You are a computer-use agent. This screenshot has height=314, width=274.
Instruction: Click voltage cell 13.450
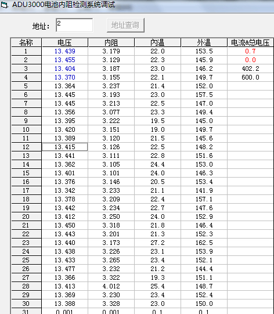click(x=64, y=225)
